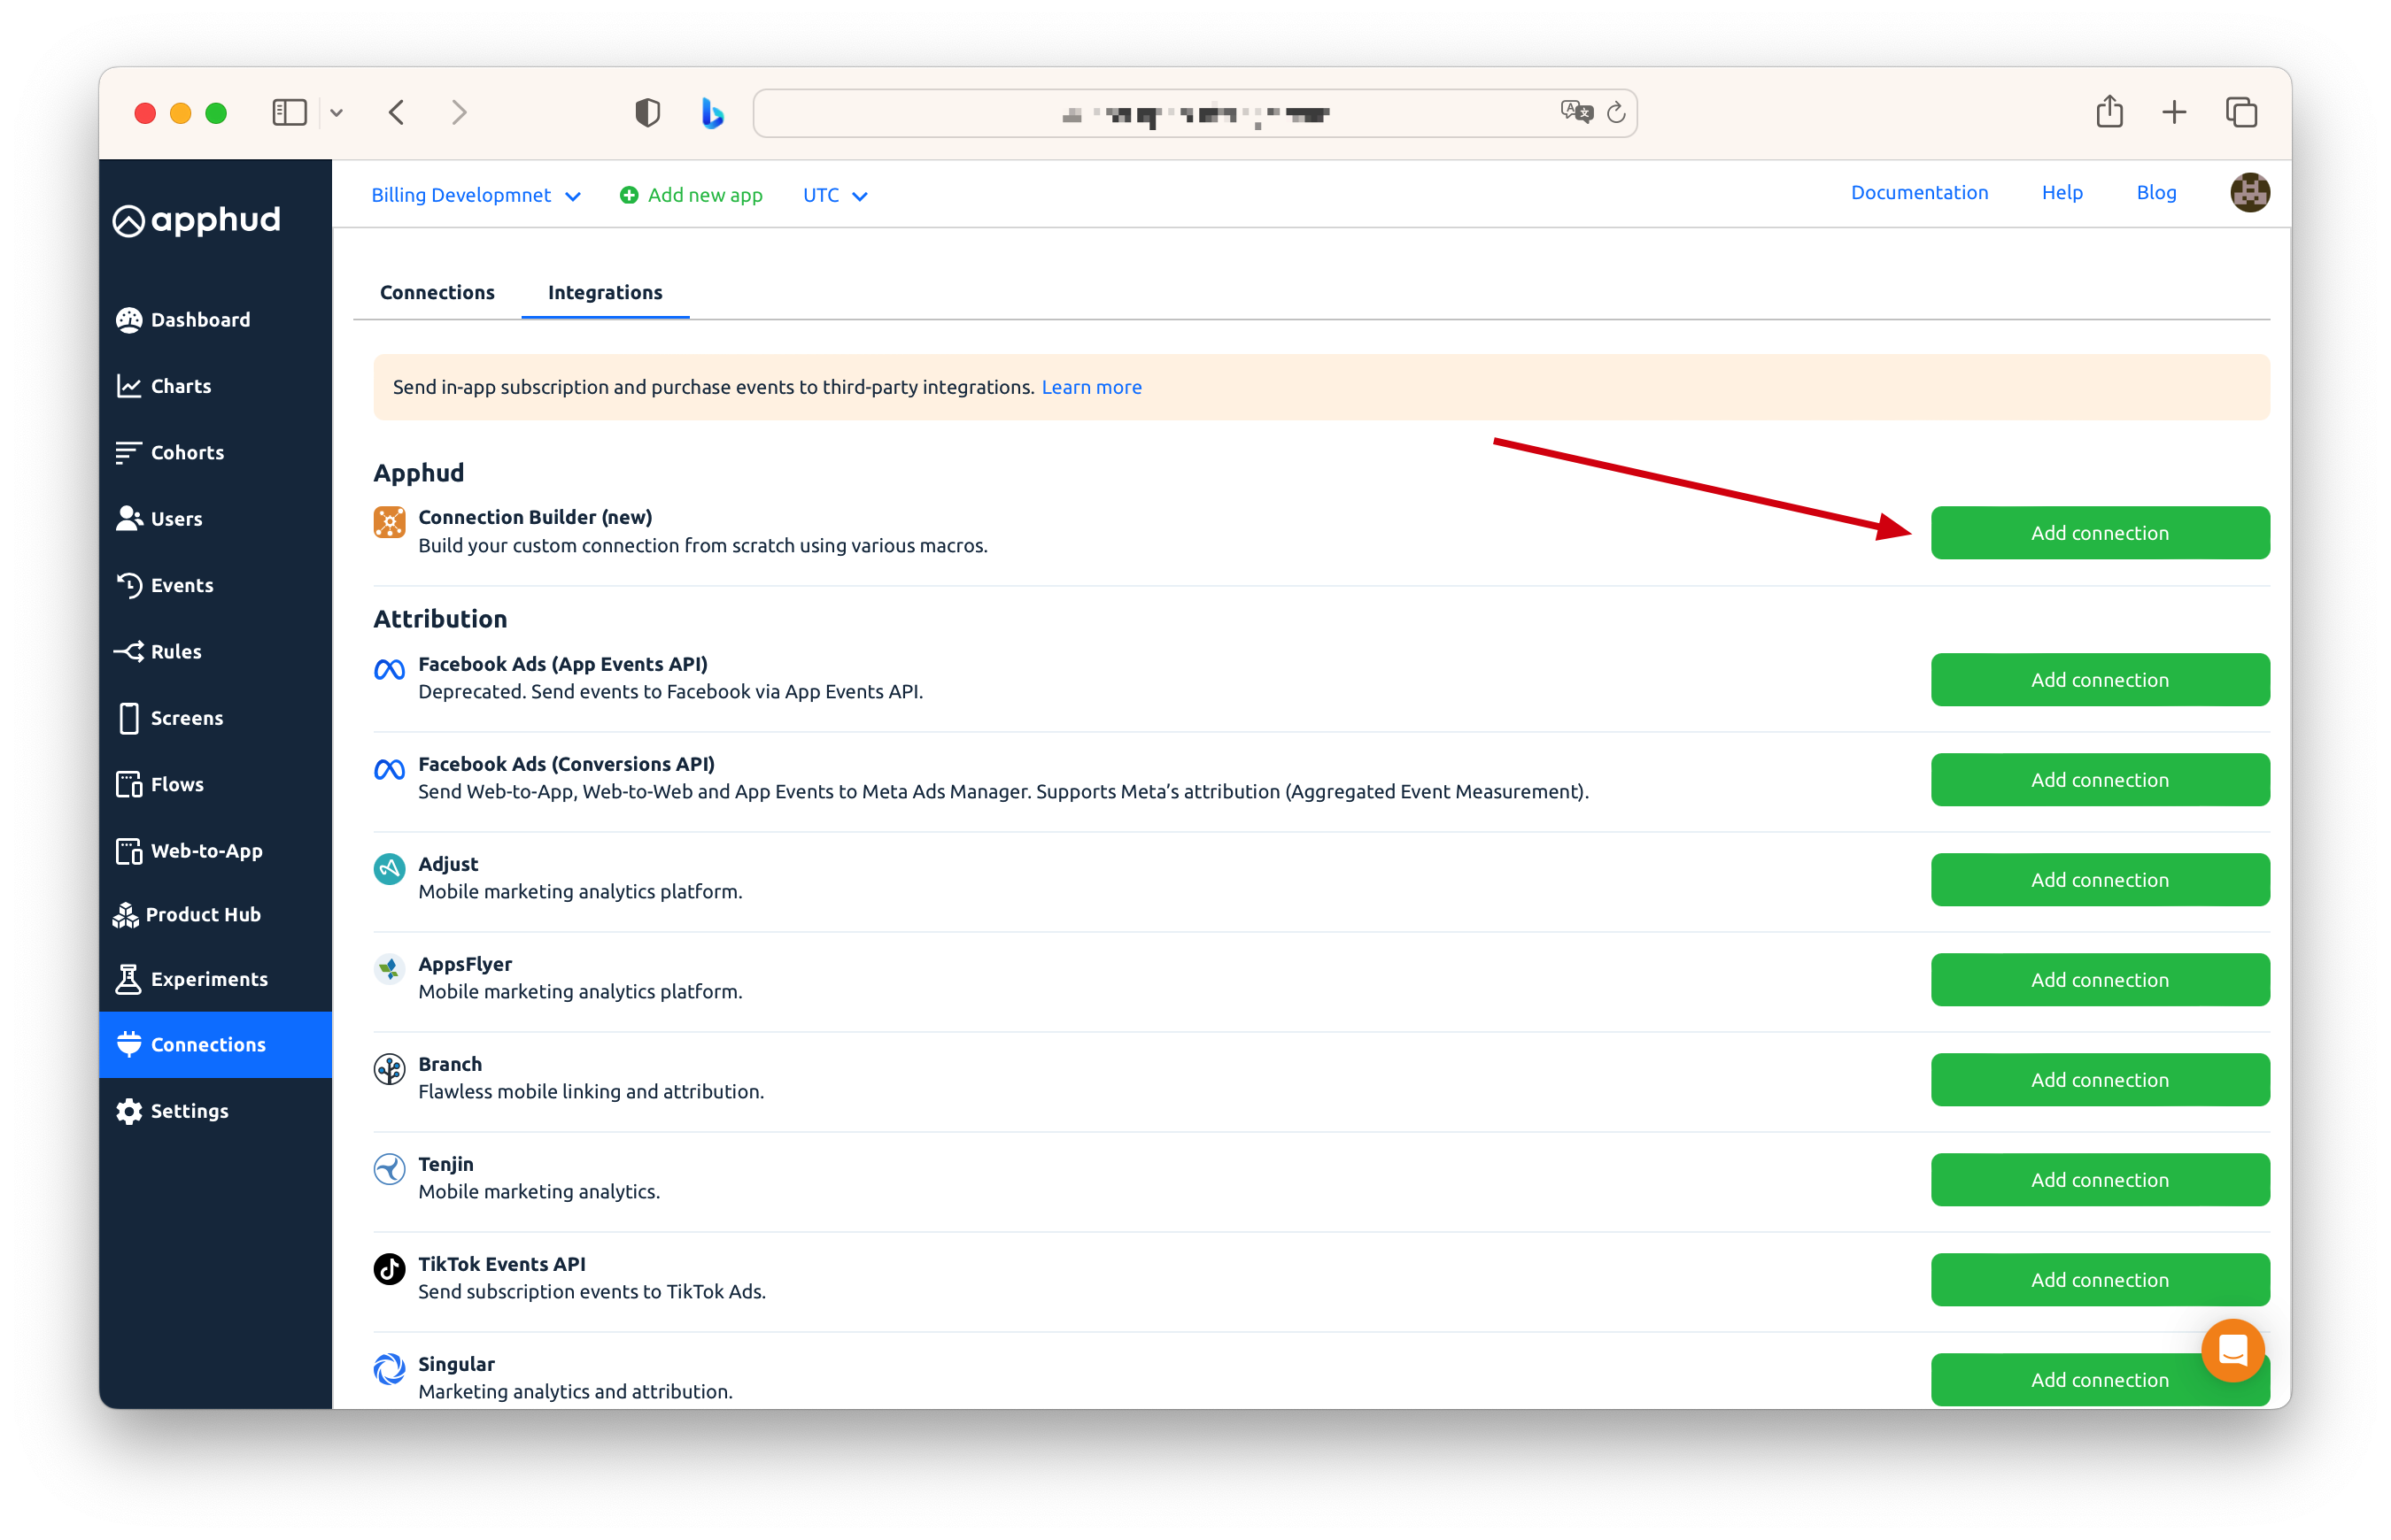Open the Charts section icon
This screenshot has height=1540, width=2391.
[129, 386]
